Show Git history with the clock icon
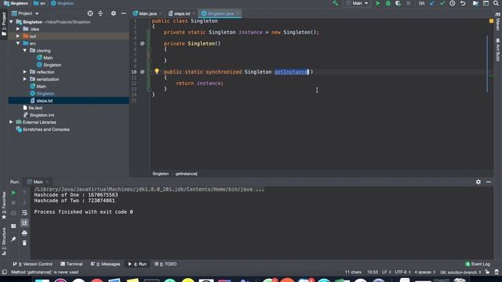 [453, 3]
